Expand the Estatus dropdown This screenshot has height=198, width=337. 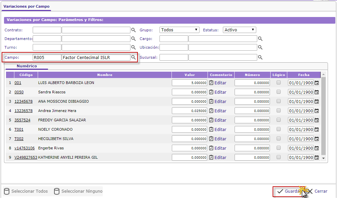pos(240,30)
